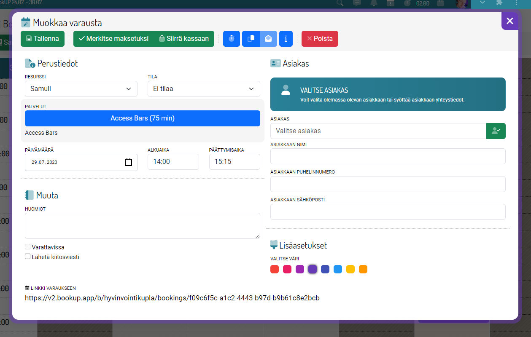
Task: Save the booking with Tallenna
Action: [x=43, y=39]
